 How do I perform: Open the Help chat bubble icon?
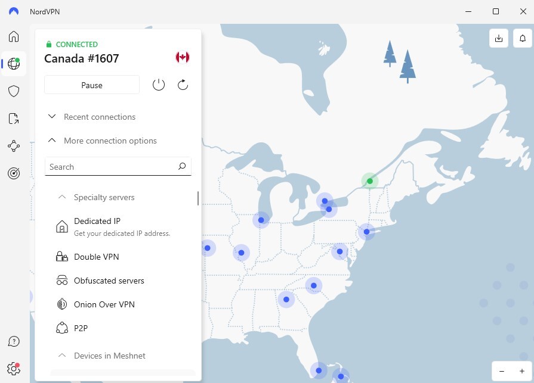(14, 341)
